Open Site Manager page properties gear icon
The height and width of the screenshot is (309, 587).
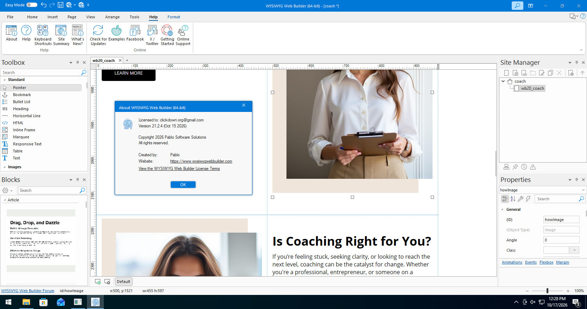(x=571, y=73)
